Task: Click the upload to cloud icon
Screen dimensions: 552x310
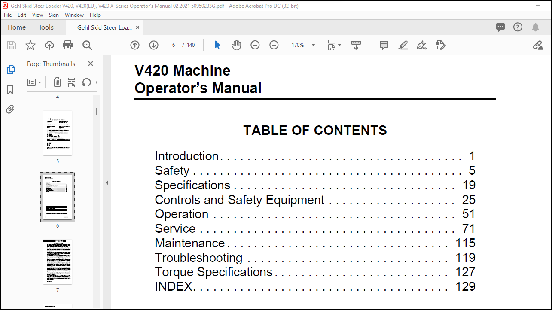Action: pyautogui.click(x=49, y=45)
